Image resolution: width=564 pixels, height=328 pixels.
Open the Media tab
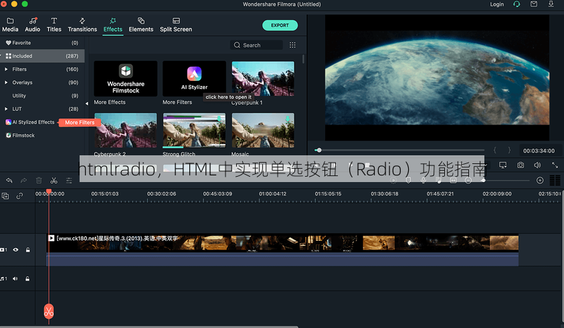click(10, 25)
